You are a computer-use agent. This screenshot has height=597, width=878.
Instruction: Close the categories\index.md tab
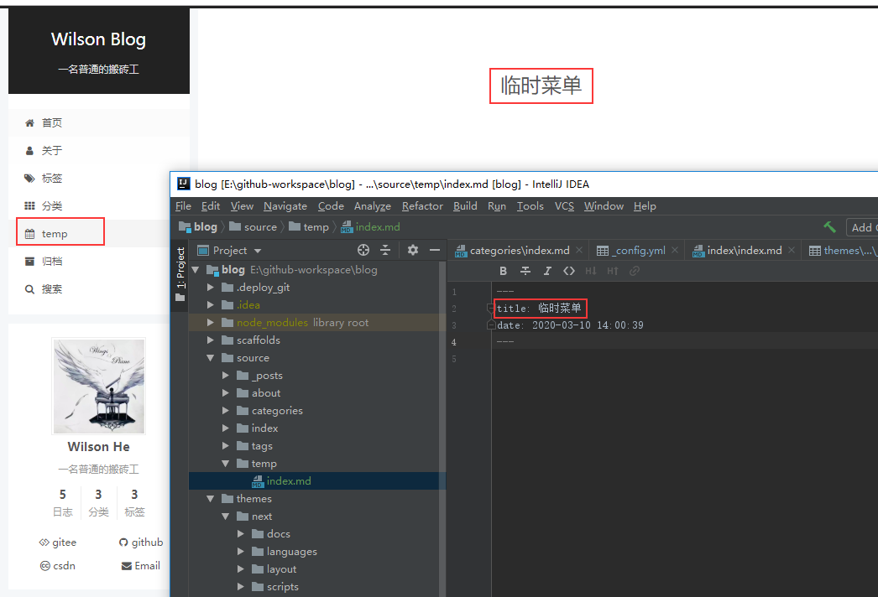579,250
